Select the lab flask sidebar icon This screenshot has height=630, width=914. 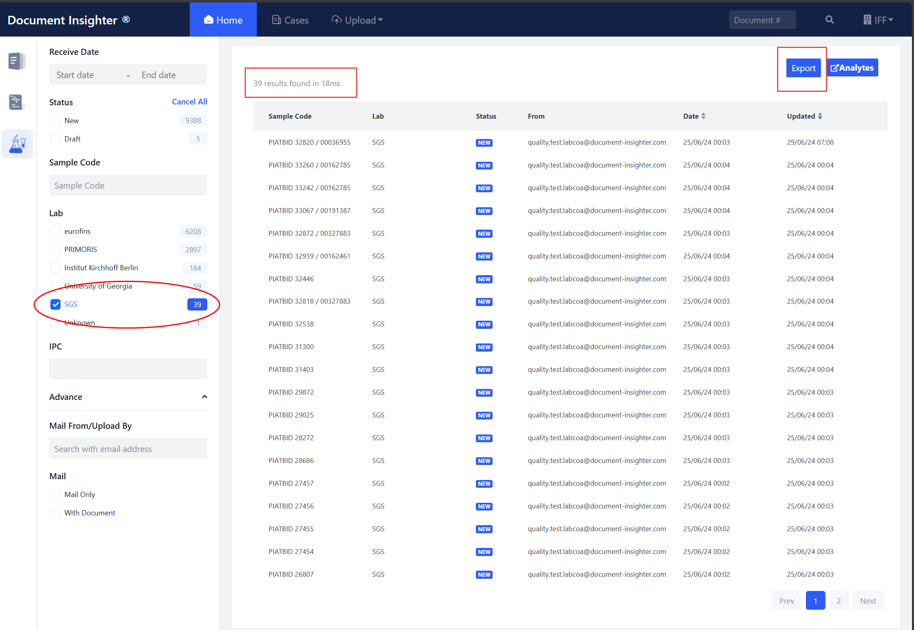17,144
